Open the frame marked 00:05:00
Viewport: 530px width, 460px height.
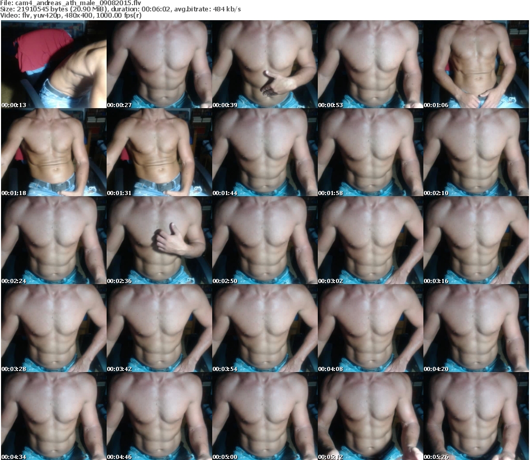pos(264,416)
